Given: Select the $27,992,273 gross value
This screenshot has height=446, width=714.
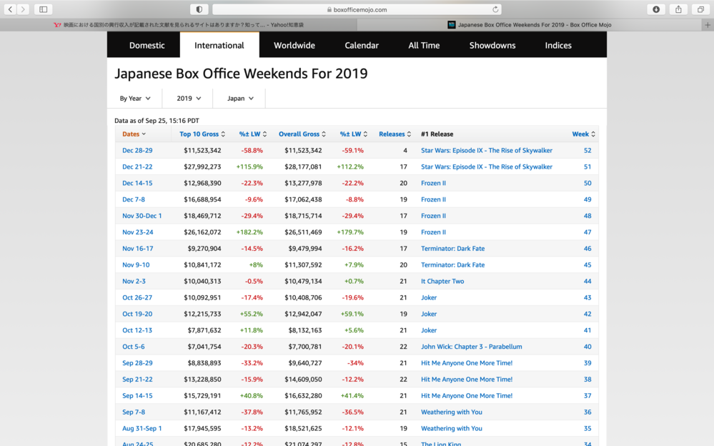Looking at the screenshot, I should tap(202, 167).
